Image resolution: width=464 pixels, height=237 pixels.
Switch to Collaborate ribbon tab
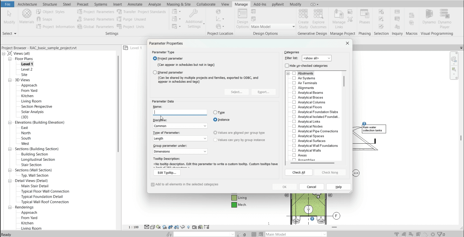pos(206,4)
